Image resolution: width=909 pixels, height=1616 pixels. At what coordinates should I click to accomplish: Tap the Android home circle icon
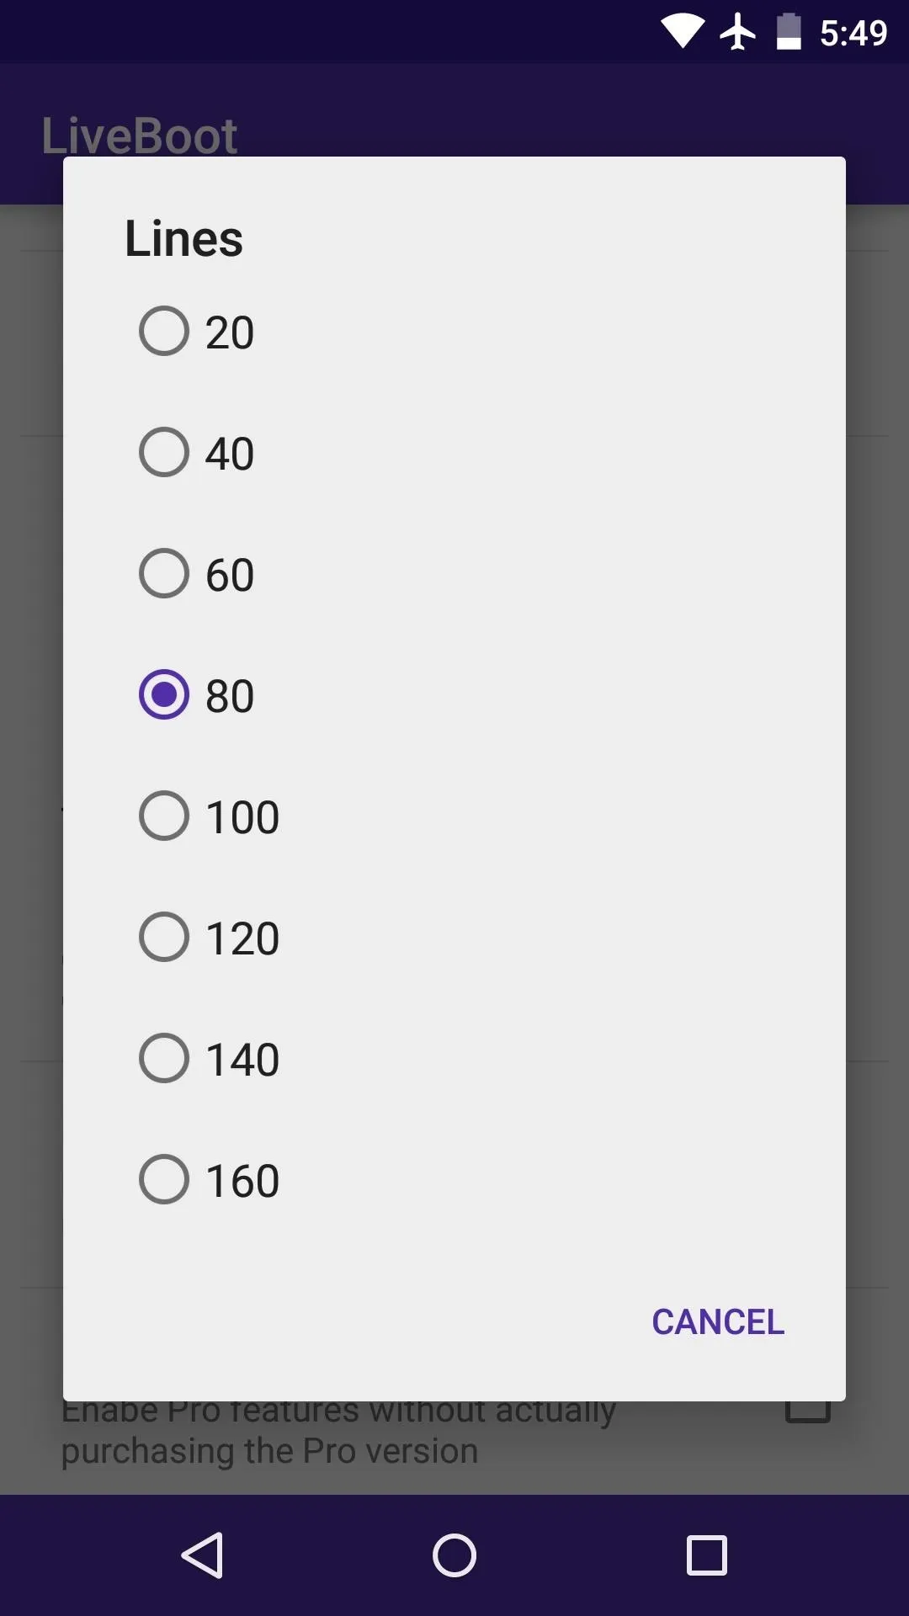coord(454,1555)
